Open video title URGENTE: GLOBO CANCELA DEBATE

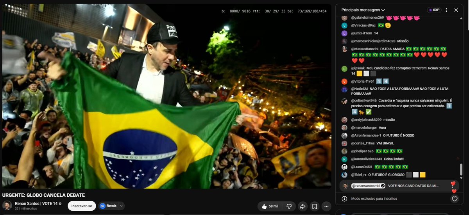(x=43, y=195)
